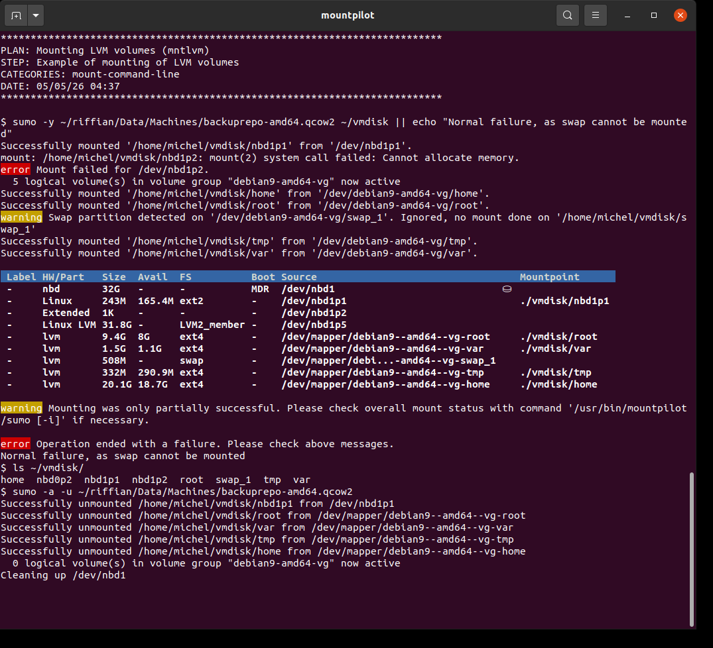Click the '/dev/mapper/debian9--amd64--vg-root' table cell
This screenshot has height=648, width=713.
tap(385, 337)
